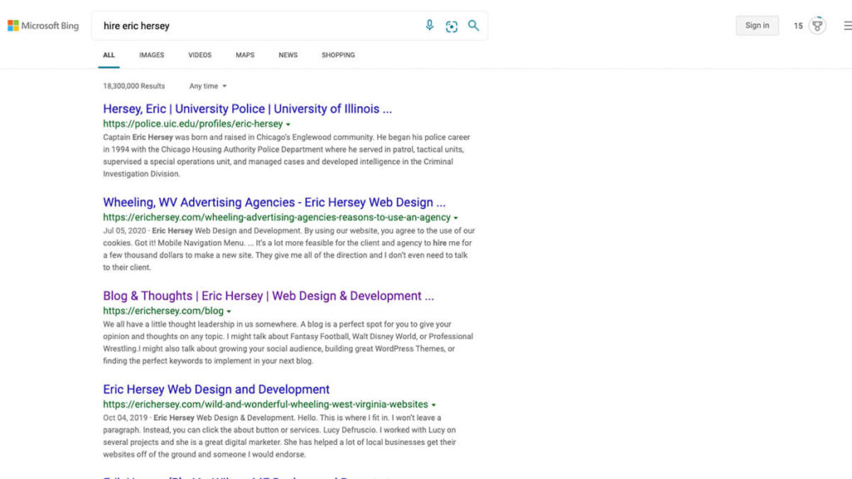
Task: Switch to the Videos tab
Action: point(200,55)
